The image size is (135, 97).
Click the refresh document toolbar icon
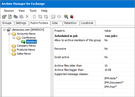[10, 17]
